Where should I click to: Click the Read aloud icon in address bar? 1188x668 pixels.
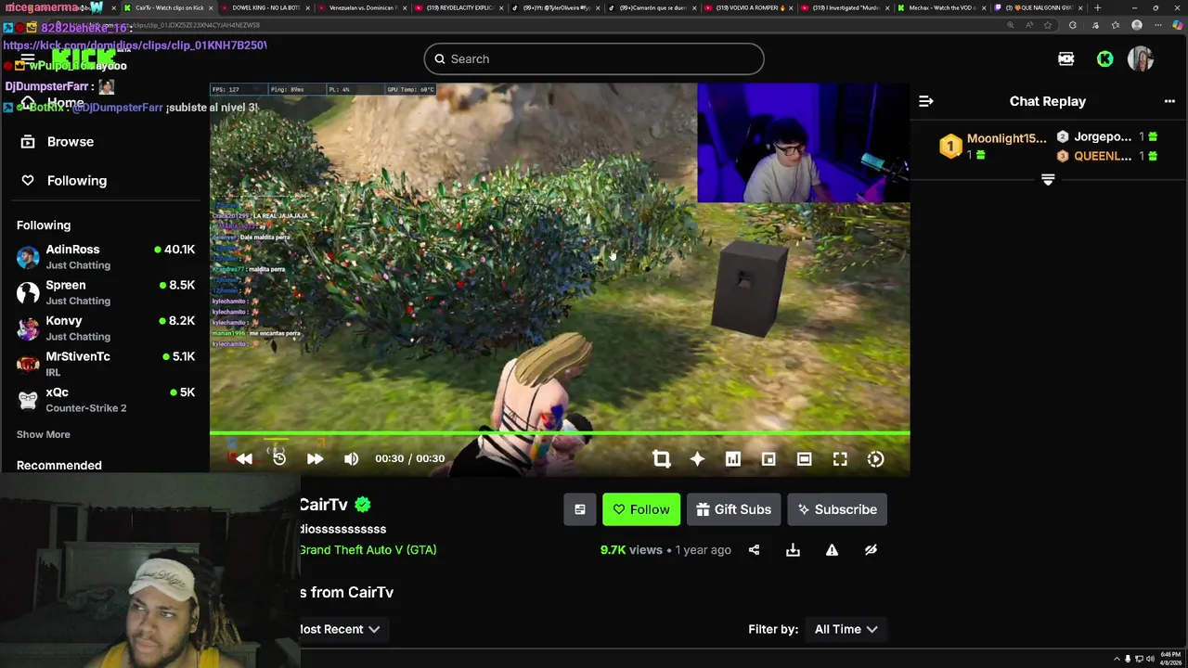pos(1029,25)
